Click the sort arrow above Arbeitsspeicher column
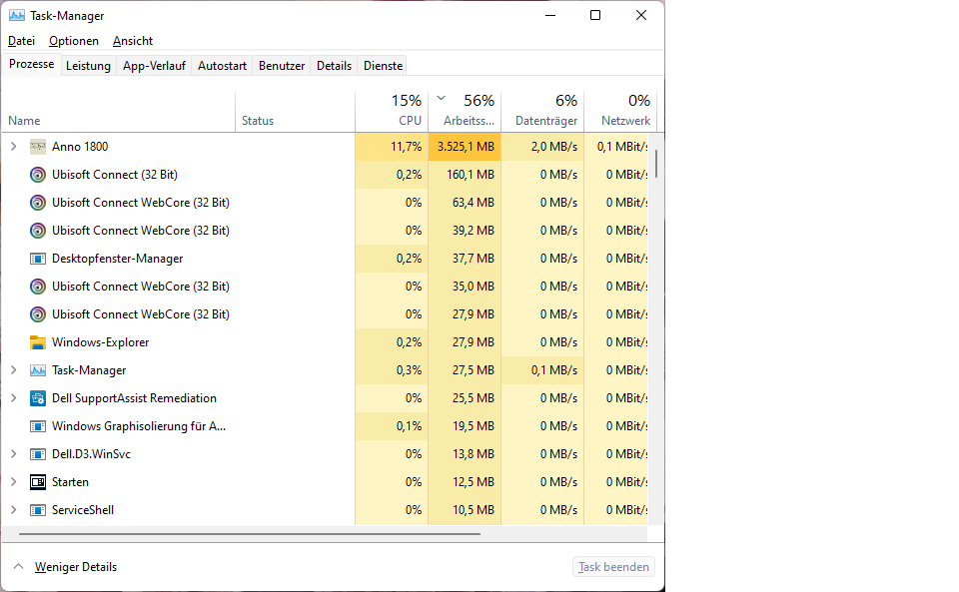The image size is (959, 592). click(x=441, y=98)
